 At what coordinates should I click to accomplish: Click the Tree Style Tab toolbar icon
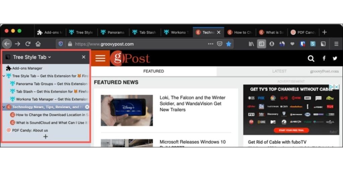(323, 44)
